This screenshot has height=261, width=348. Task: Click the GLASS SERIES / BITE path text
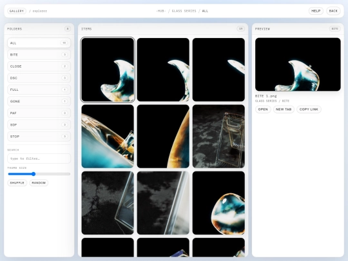click(272, 101)
